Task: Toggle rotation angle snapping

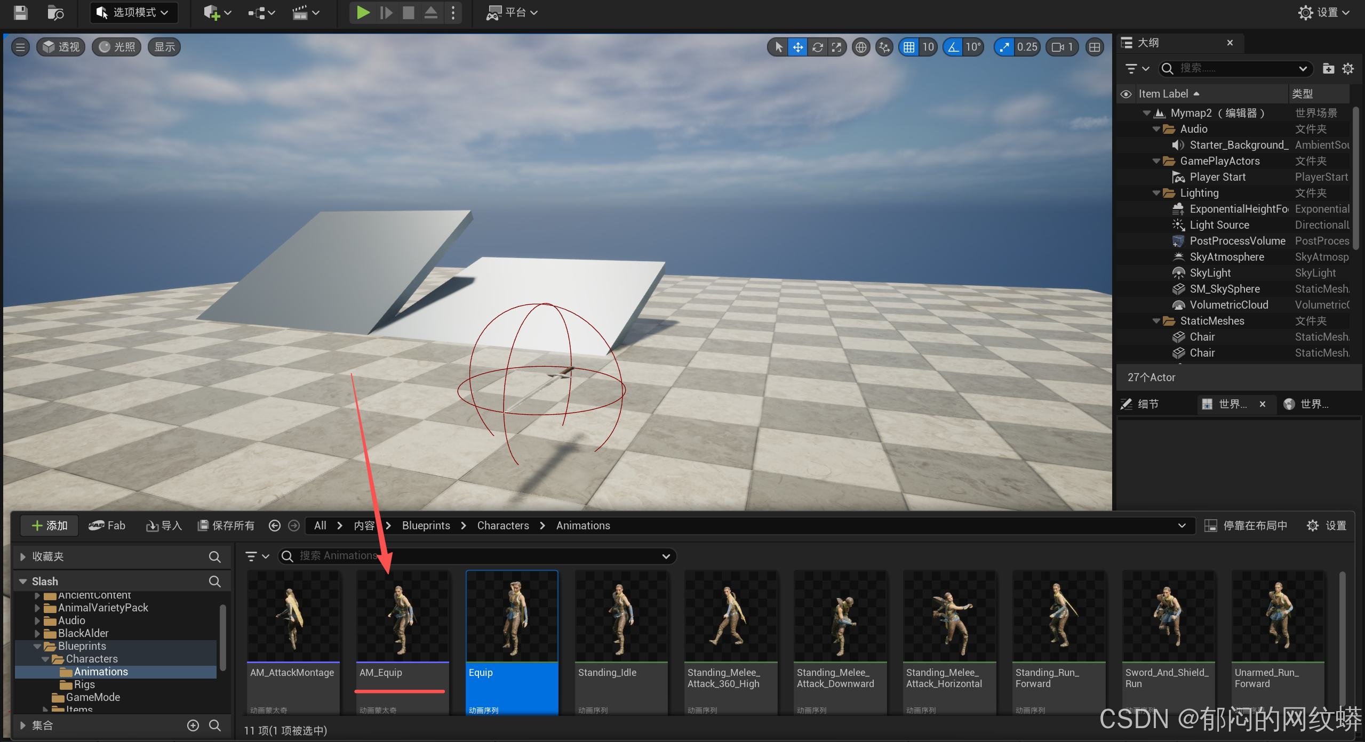Action: [954, 47]
